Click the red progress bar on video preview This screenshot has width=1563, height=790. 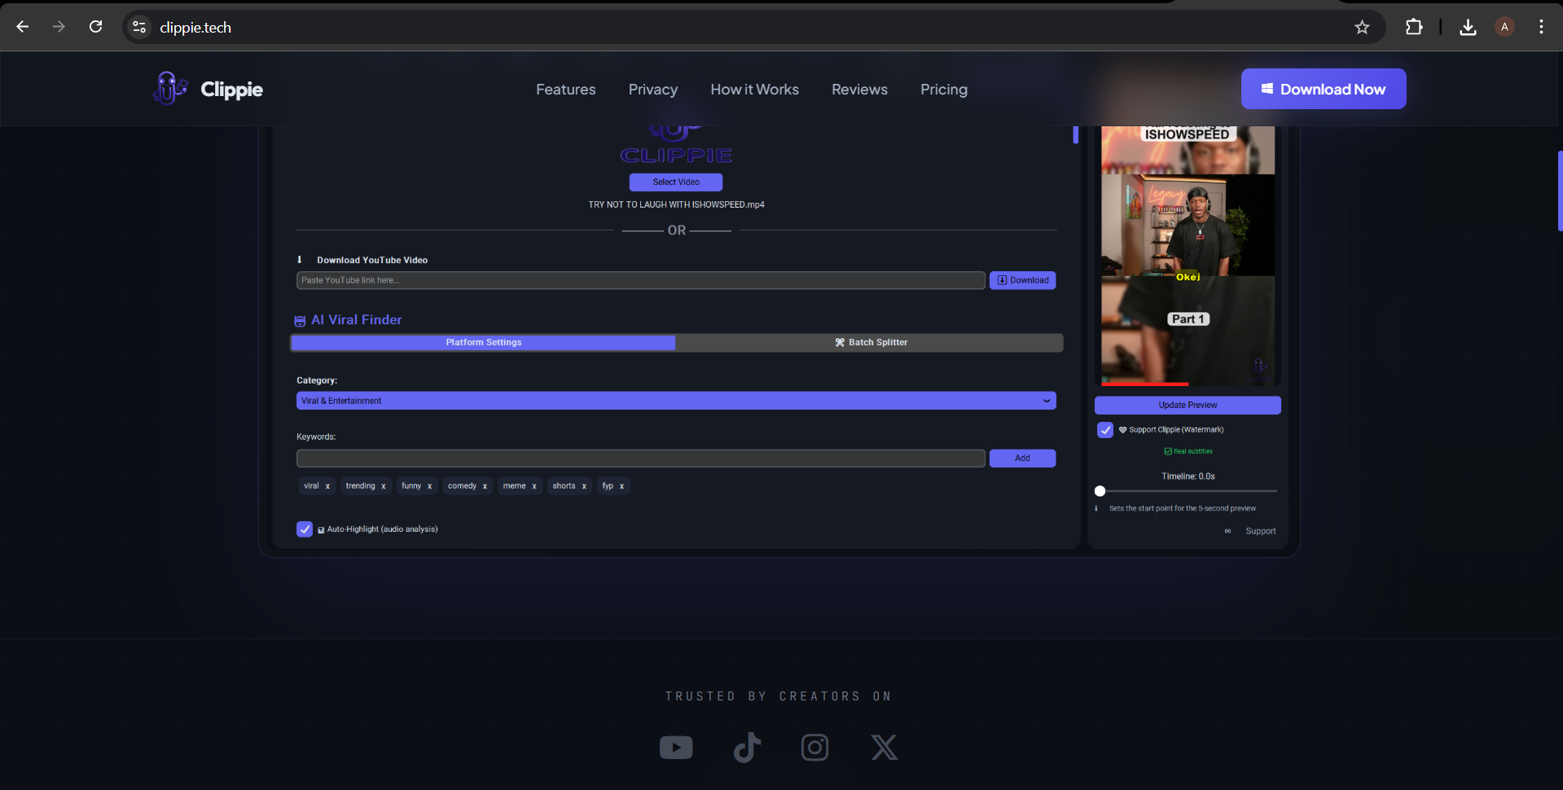click(1144, 384)
